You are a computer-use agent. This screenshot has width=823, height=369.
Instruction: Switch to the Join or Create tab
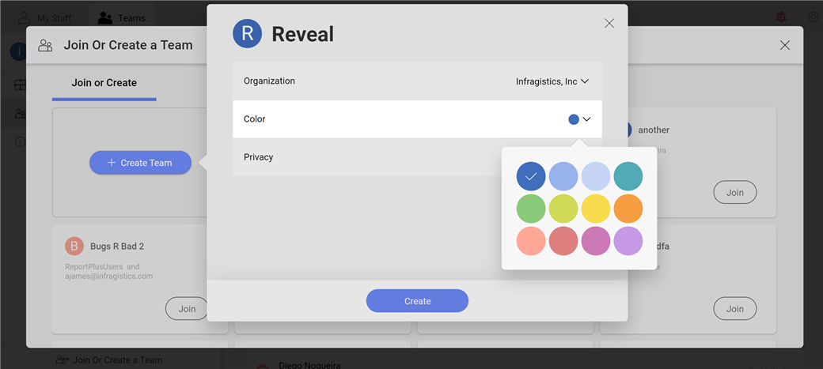coord(104,83)
